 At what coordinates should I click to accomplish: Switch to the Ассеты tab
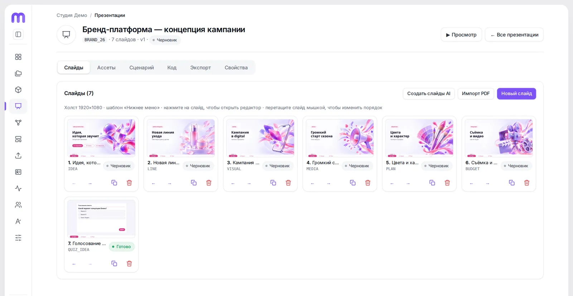point(106,68)
